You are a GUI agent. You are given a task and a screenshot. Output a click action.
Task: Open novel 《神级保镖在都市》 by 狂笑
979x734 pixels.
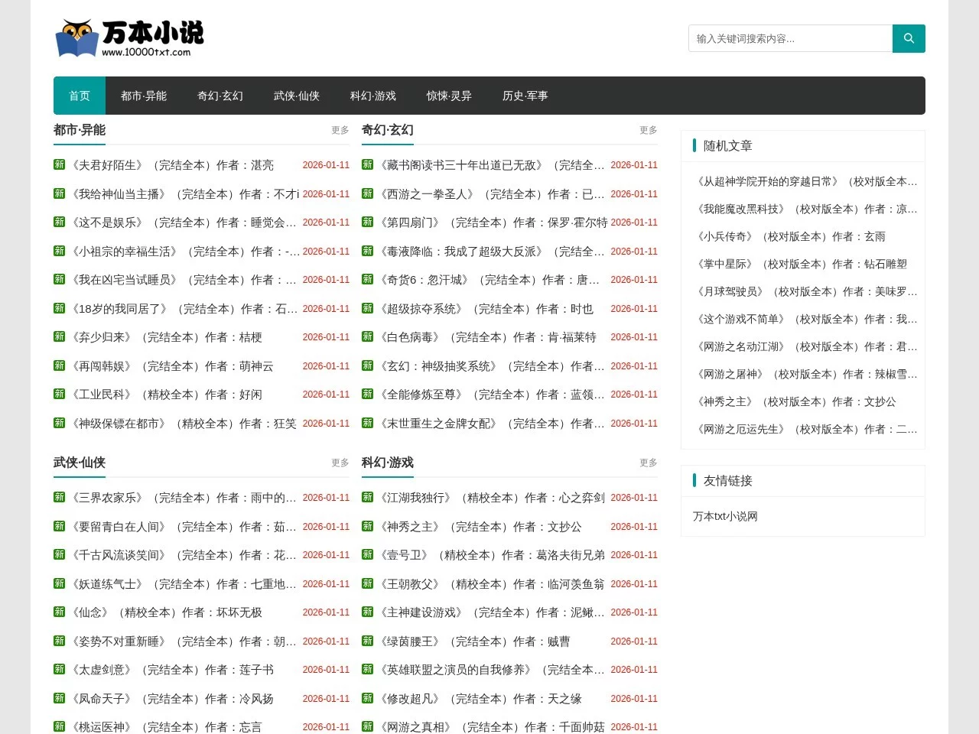[x=183, y=424]
